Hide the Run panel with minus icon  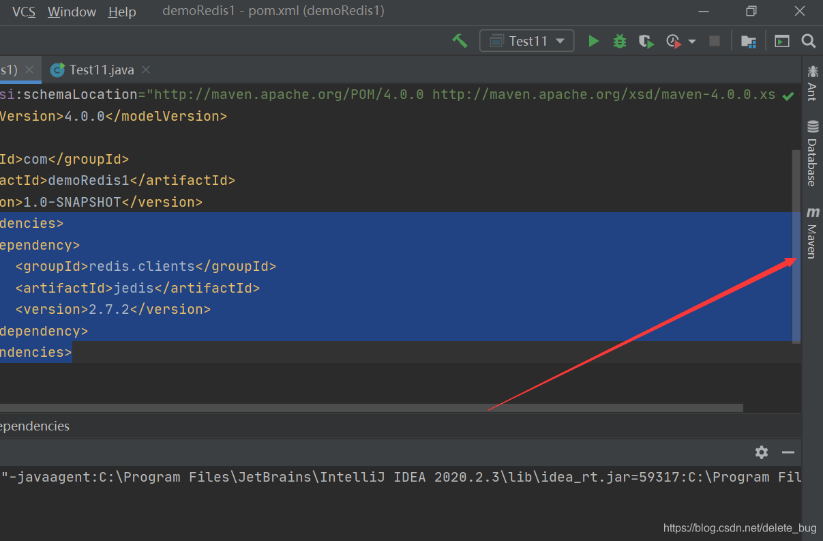point(788,452)
